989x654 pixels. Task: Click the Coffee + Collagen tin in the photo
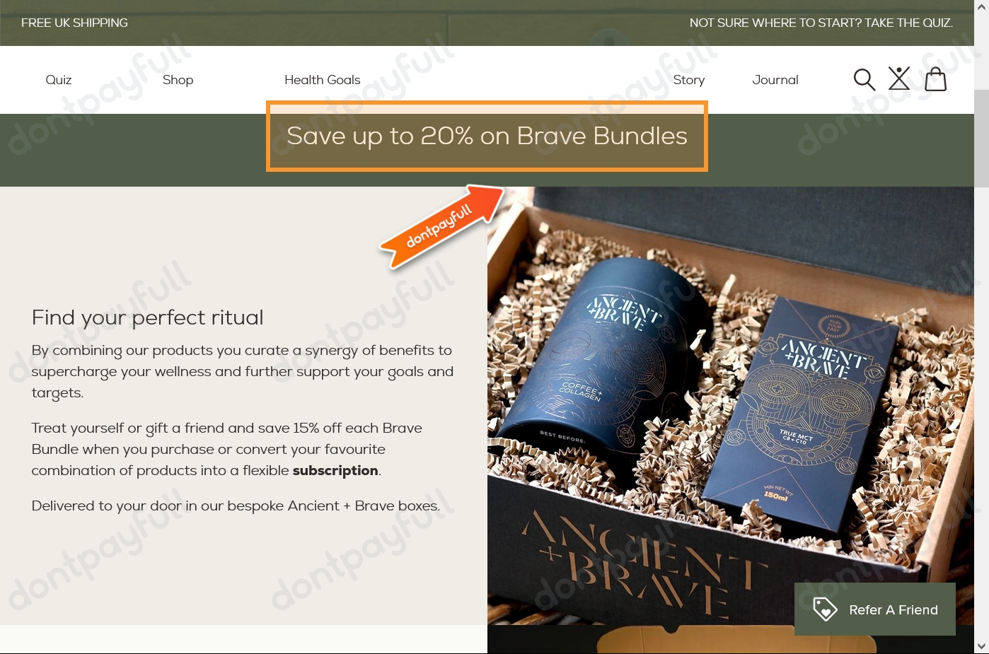click(x=612, y=375)
